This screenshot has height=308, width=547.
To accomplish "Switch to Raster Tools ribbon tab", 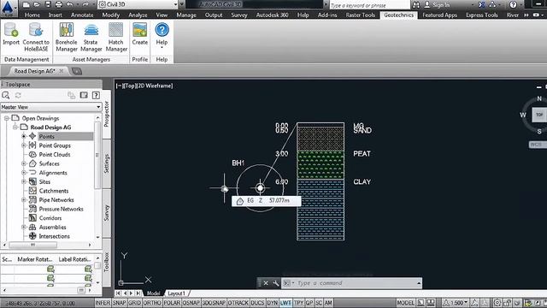I will coord(361,15).
